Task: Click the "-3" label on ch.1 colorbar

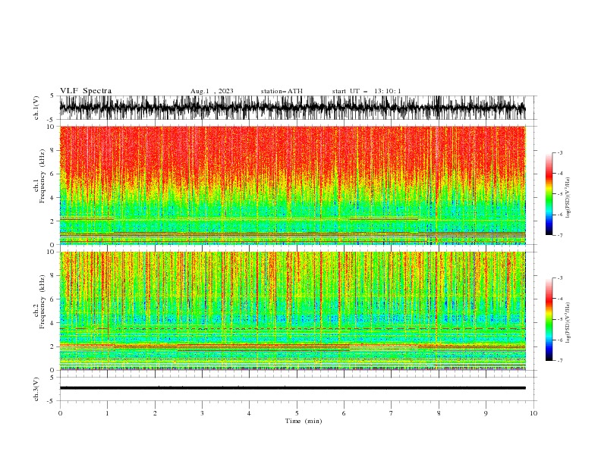Action: click(x=560, y=152)
